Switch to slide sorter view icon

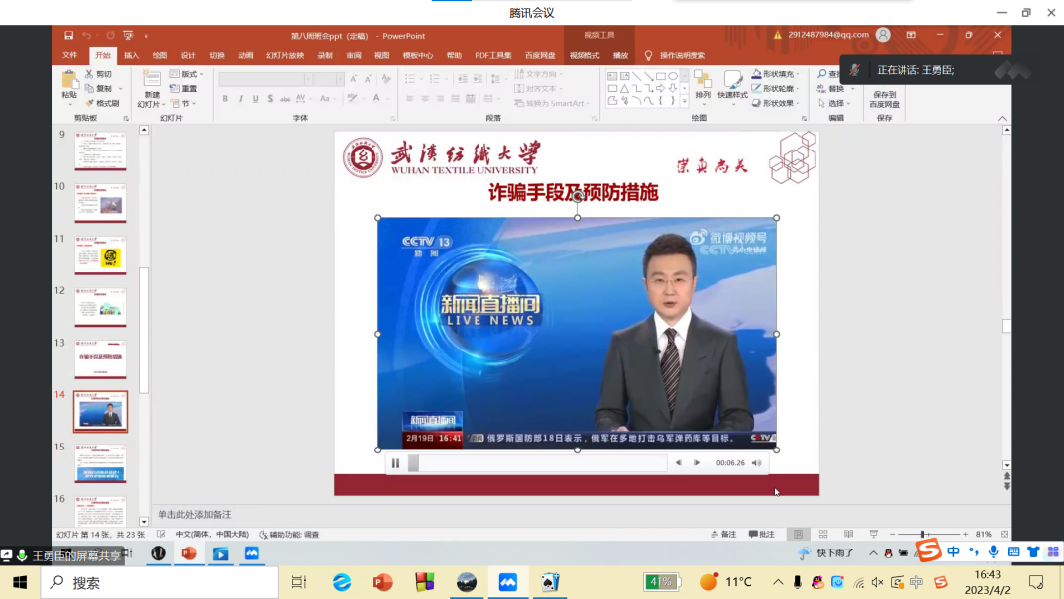coord(822,535)
